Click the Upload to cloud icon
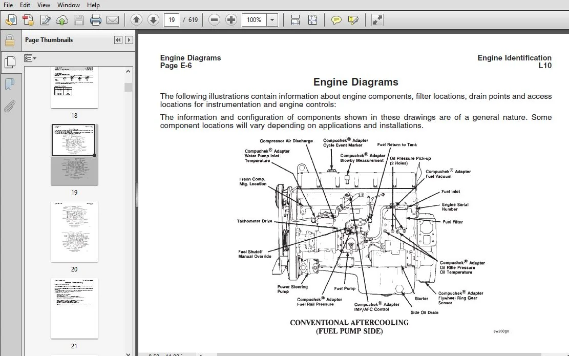The image size is (569, 356). click(62, 20)
